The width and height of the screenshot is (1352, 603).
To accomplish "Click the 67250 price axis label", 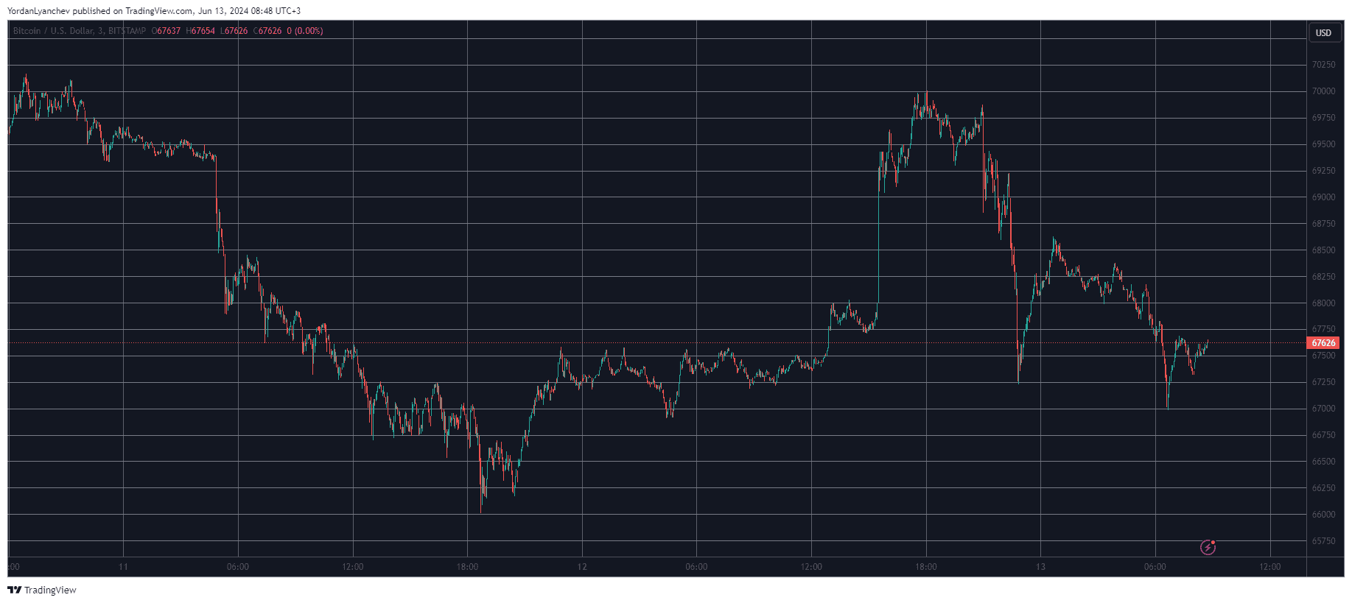I will click(x=1323, y=382).
